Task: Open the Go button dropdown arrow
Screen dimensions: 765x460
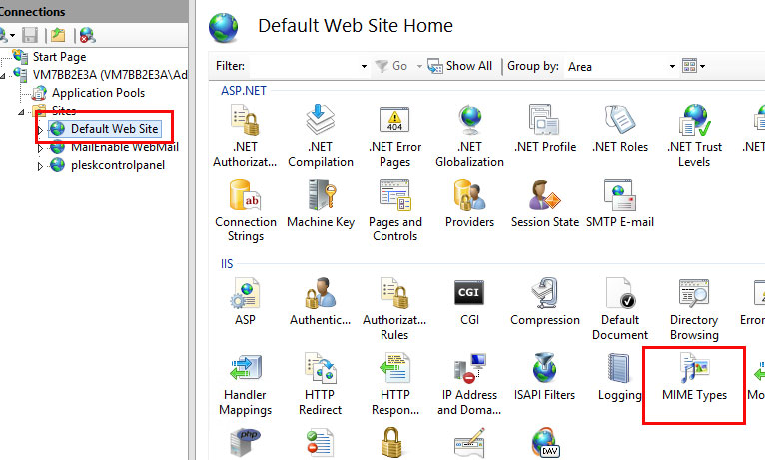Action: click(x=419, y=66)
